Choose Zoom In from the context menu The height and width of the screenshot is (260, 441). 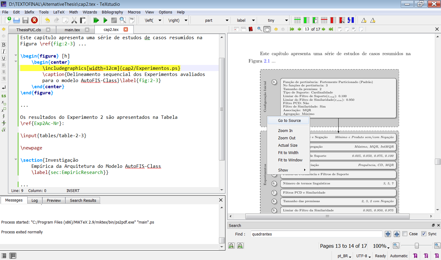tap(288, 130)
